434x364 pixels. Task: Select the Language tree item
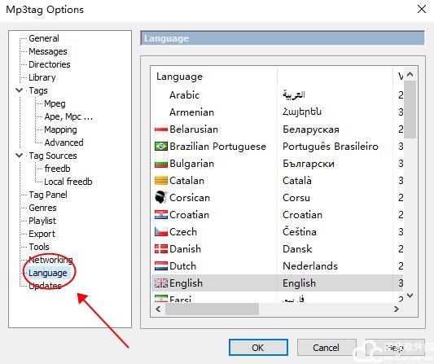click(x=47, y=273)
